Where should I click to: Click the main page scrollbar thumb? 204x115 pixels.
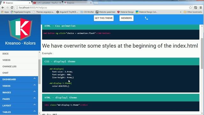202,53
